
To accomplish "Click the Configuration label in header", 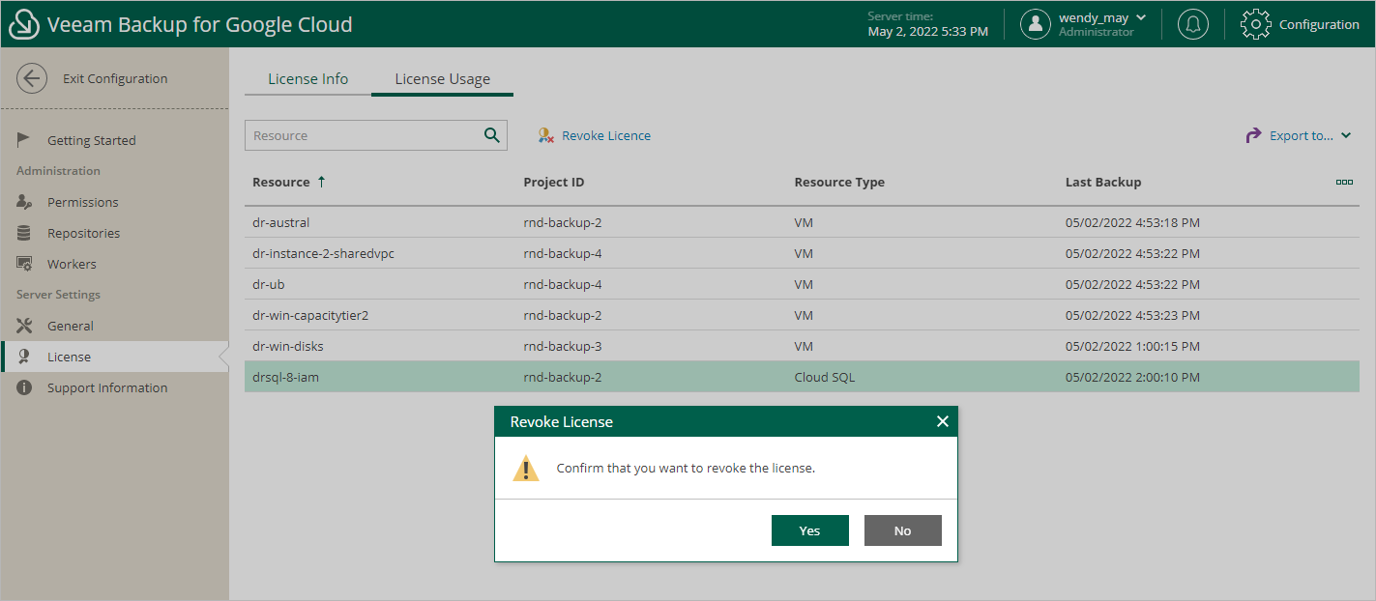I will click(x=1319, y=25).
